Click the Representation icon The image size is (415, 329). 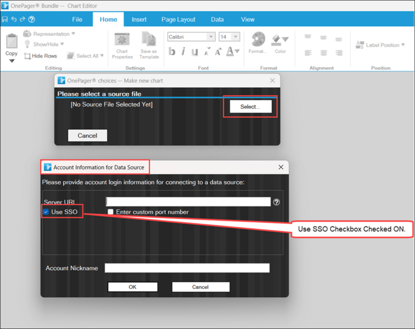click(x=27, y=33)
